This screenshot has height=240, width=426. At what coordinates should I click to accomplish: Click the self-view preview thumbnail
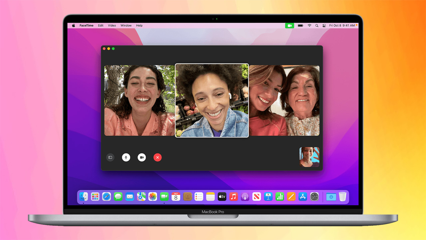click(310, 157)
